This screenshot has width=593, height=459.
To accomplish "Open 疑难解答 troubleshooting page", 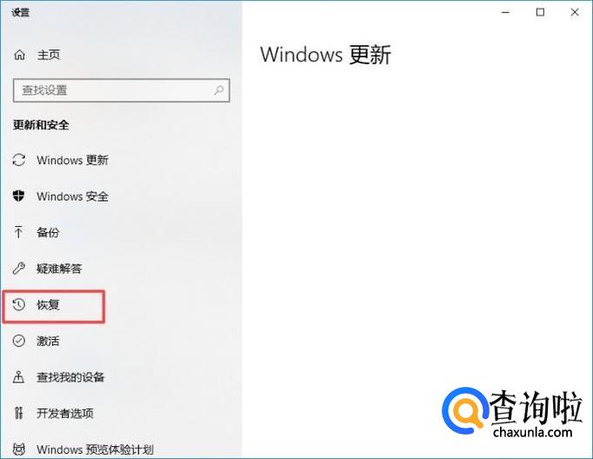I will click(x=59, y=269).
